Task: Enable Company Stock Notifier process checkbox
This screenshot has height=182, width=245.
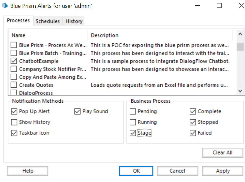Action: click(14, 69)
